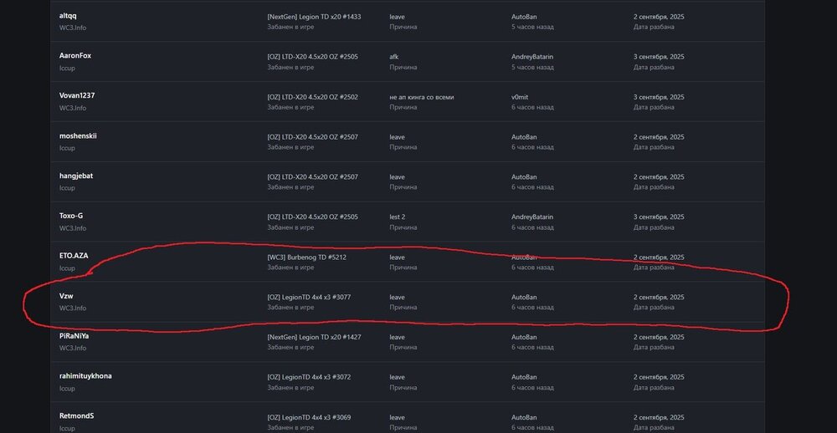The height and width of the screenshot is (433, 837).
Task: Click the admin name v0mit
Action: pyautogui.click(x=521, y=96)
